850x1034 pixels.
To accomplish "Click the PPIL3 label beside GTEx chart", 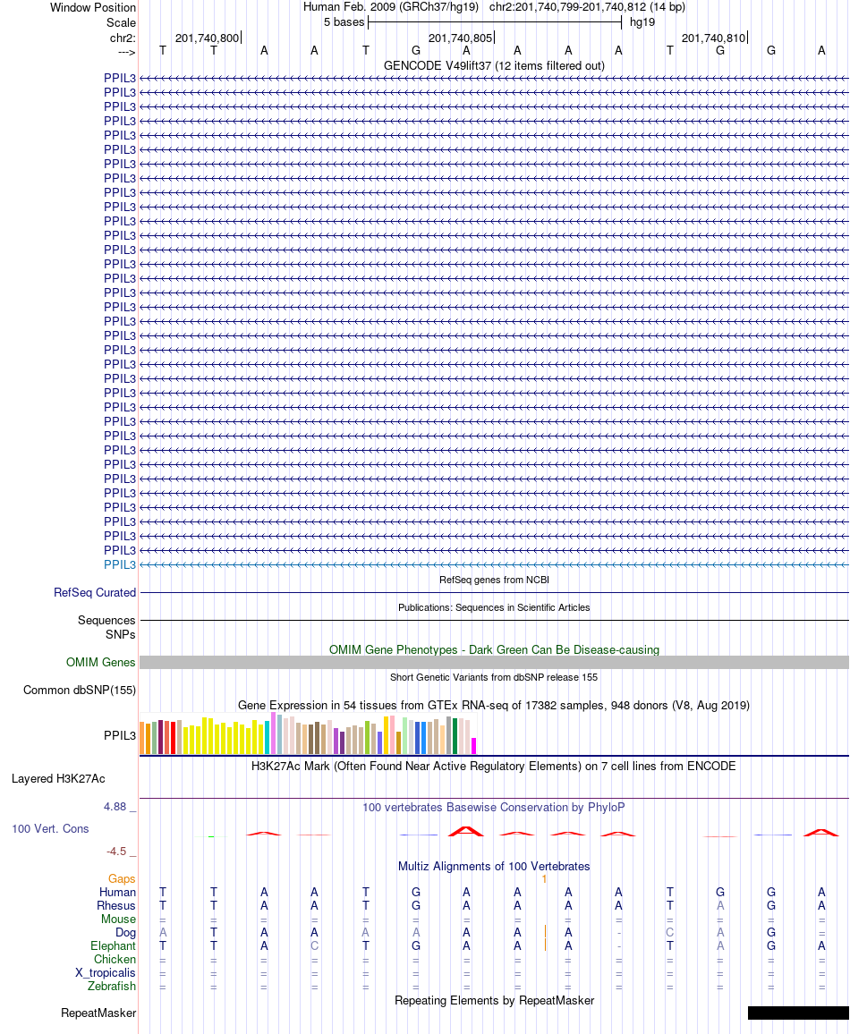I will point(119,735).
